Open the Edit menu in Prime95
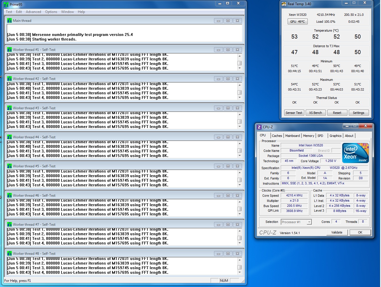The width and height of the screenshot is (381, 287). point(19,12)
